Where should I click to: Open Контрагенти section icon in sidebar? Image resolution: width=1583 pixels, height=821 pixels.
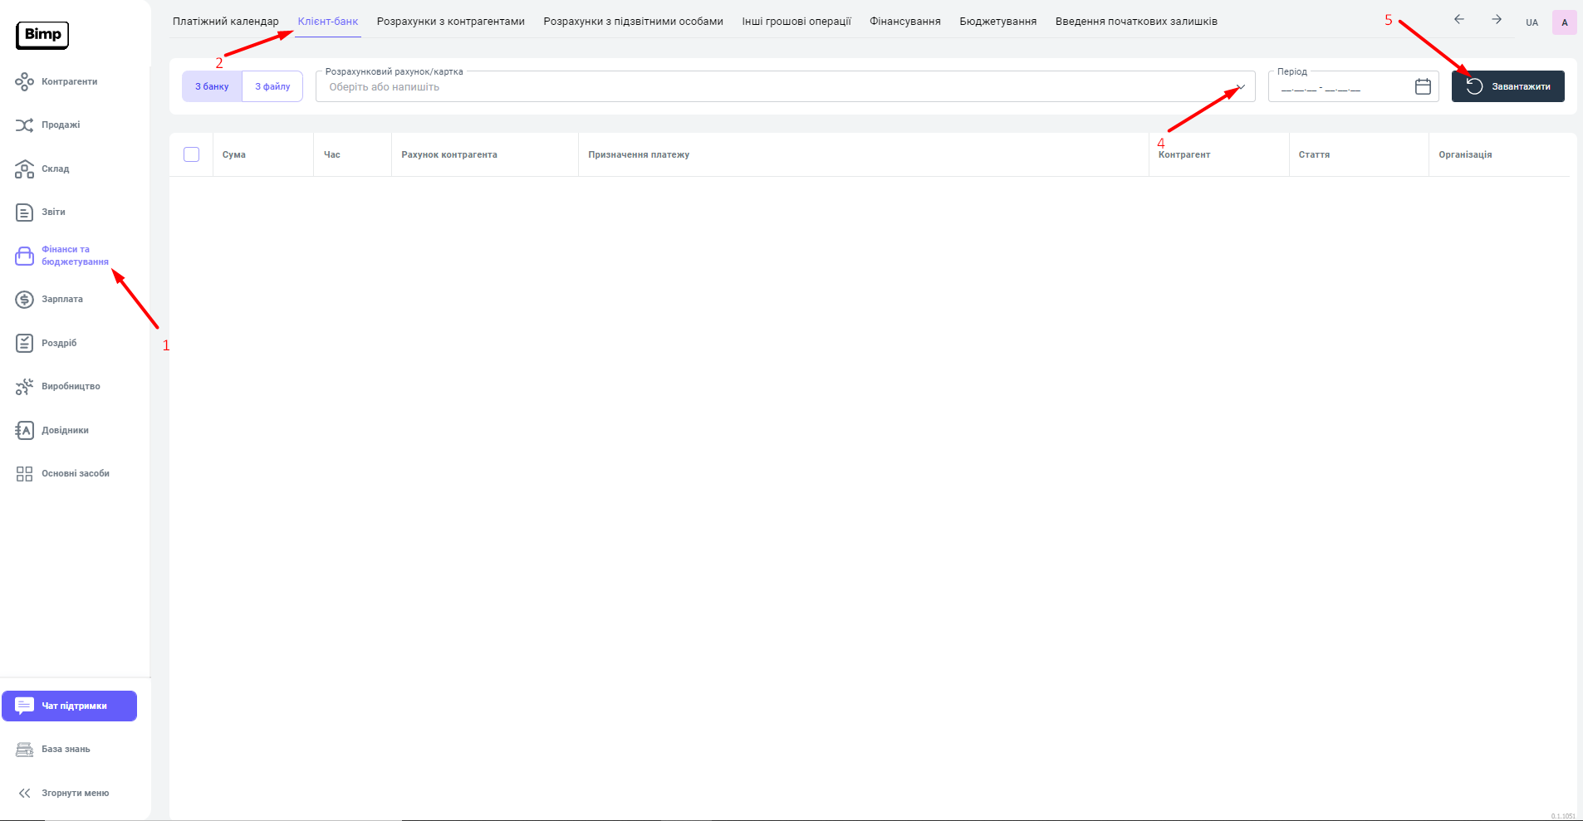25,81
